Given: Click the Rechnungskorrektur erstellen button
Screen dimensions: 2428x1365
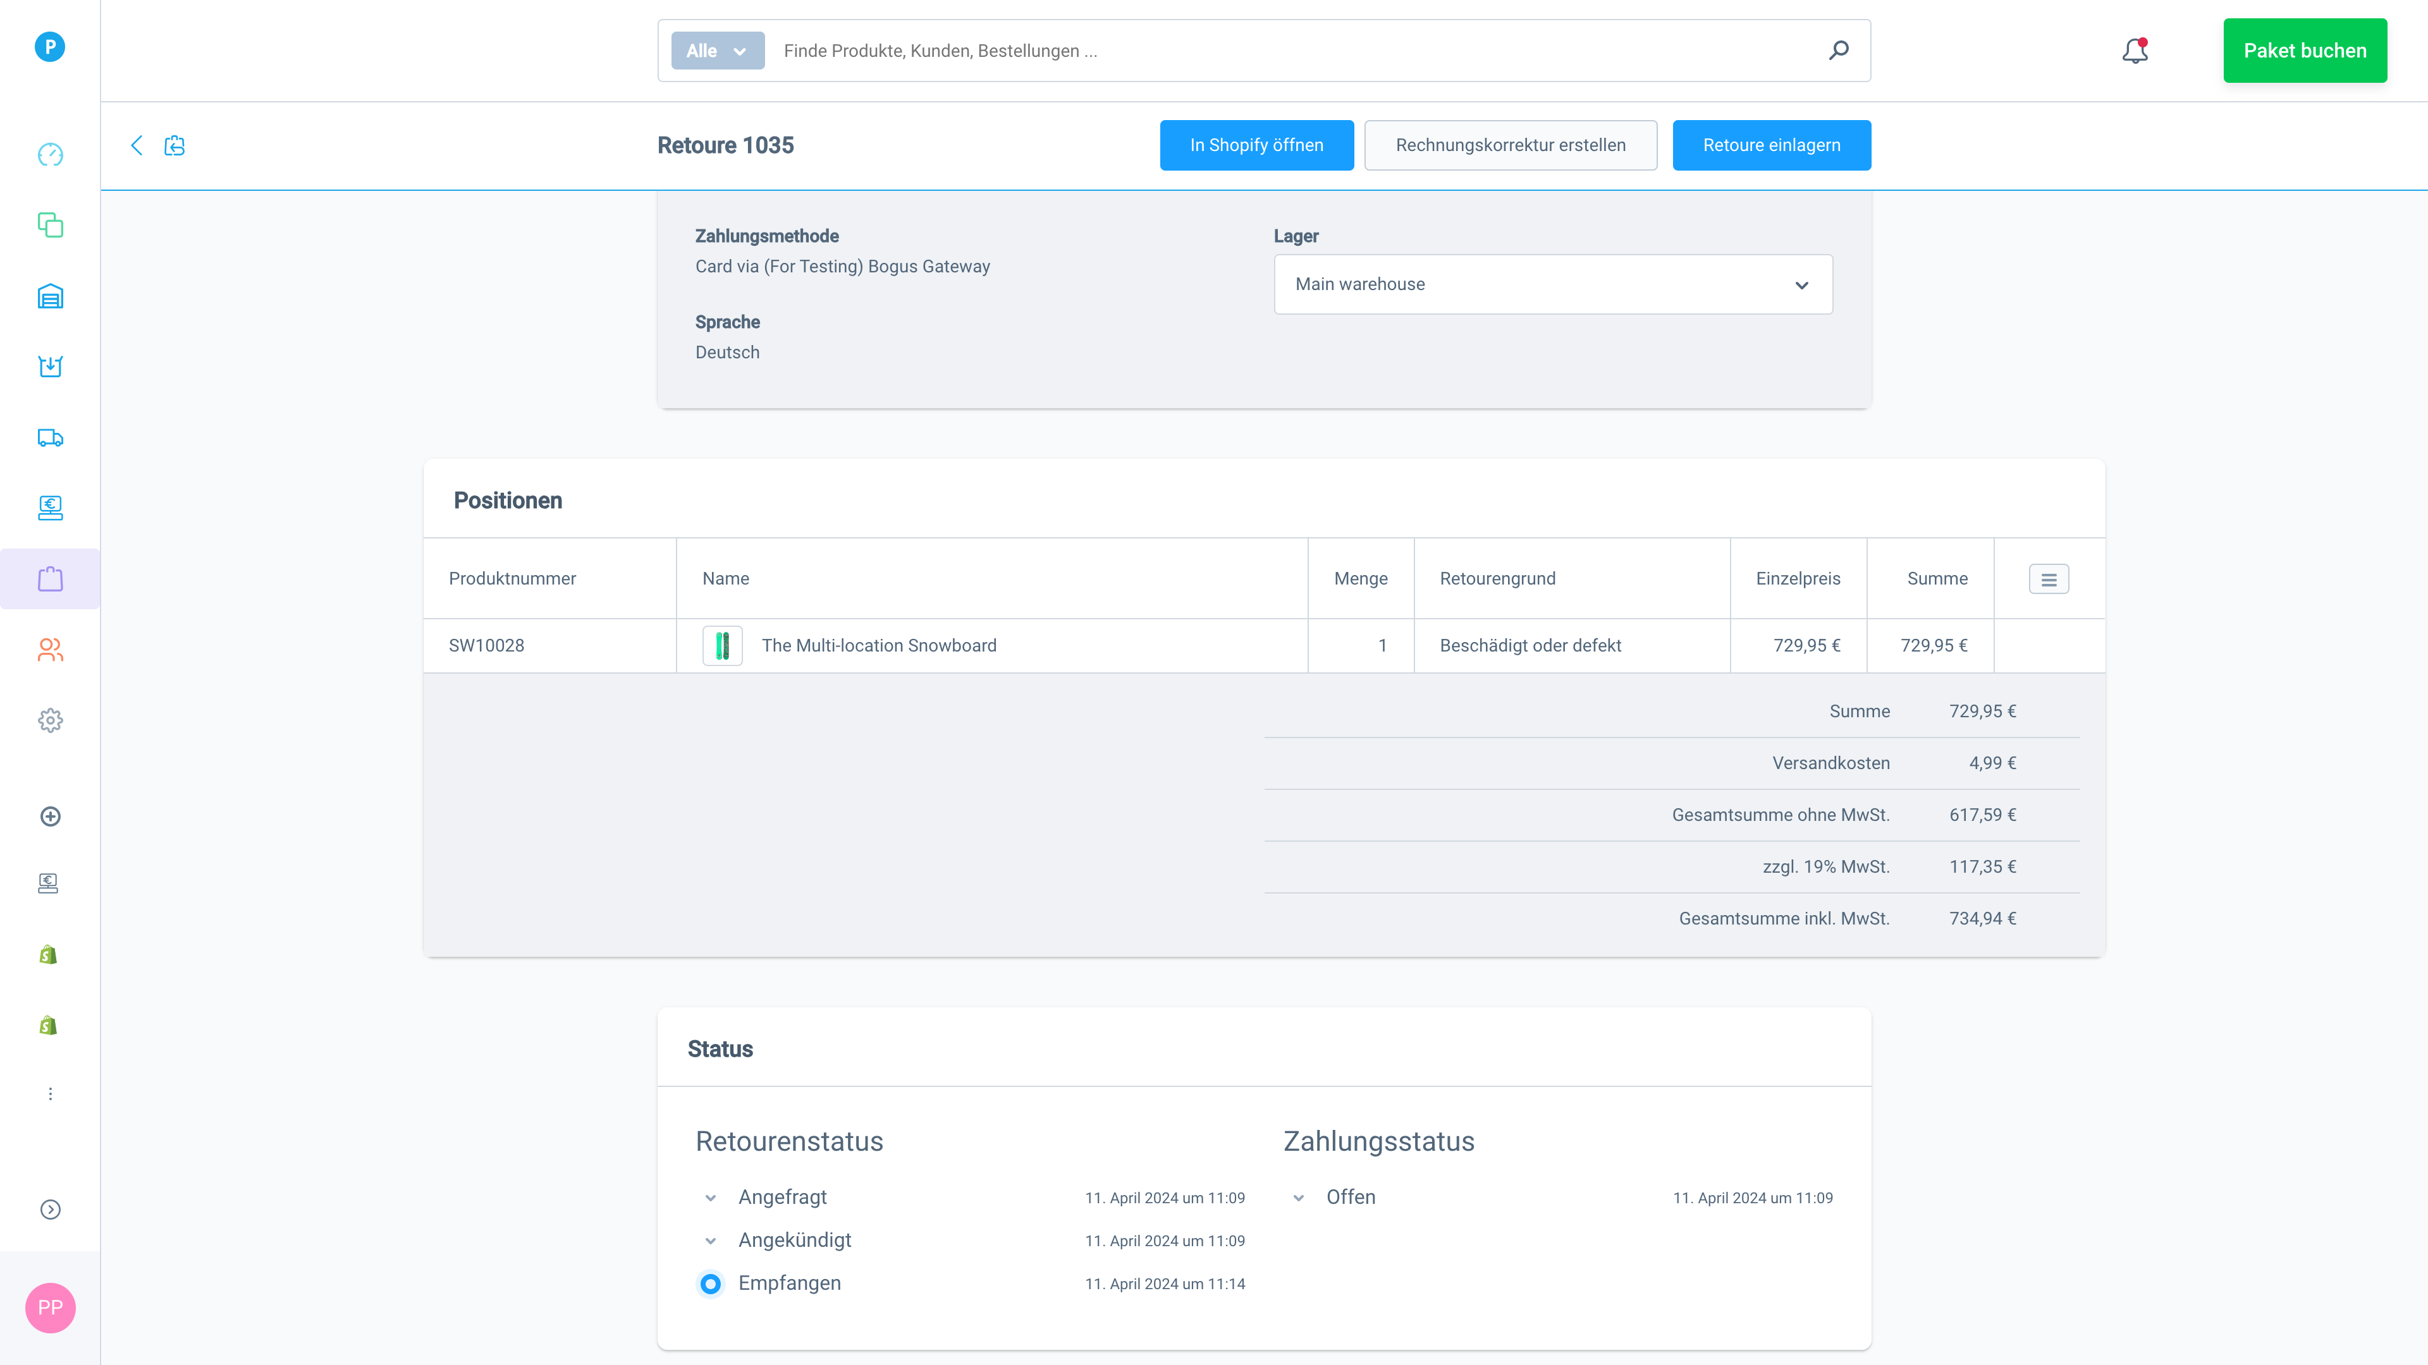Looking at the screenshot, I should click(x=1510, y=145).
